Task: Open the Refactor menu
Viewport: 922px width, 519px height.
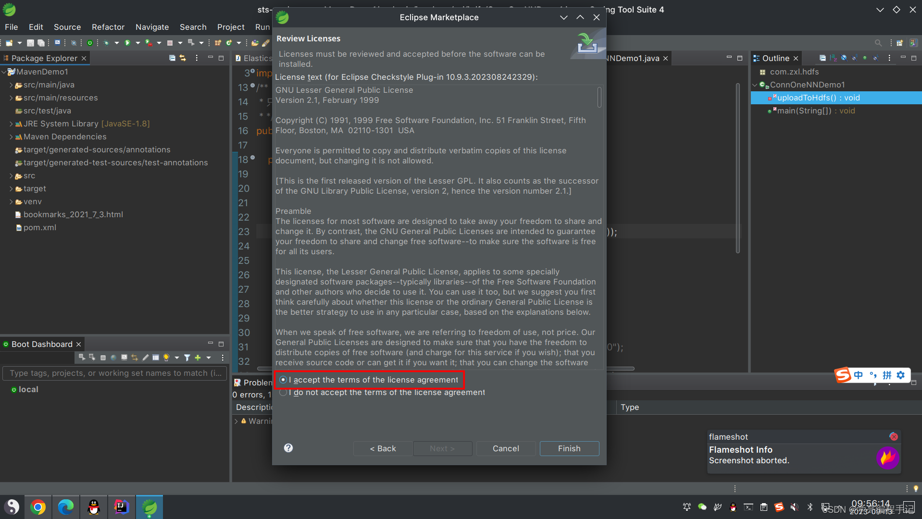Action: coord(108,27)
